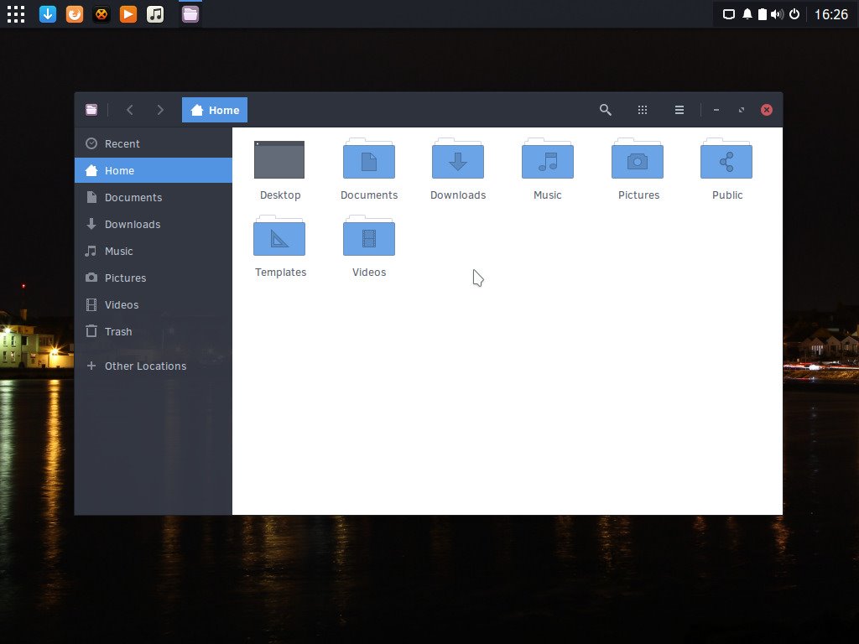
Task: Open the search tool in file manager
Action: pos(605,110)
